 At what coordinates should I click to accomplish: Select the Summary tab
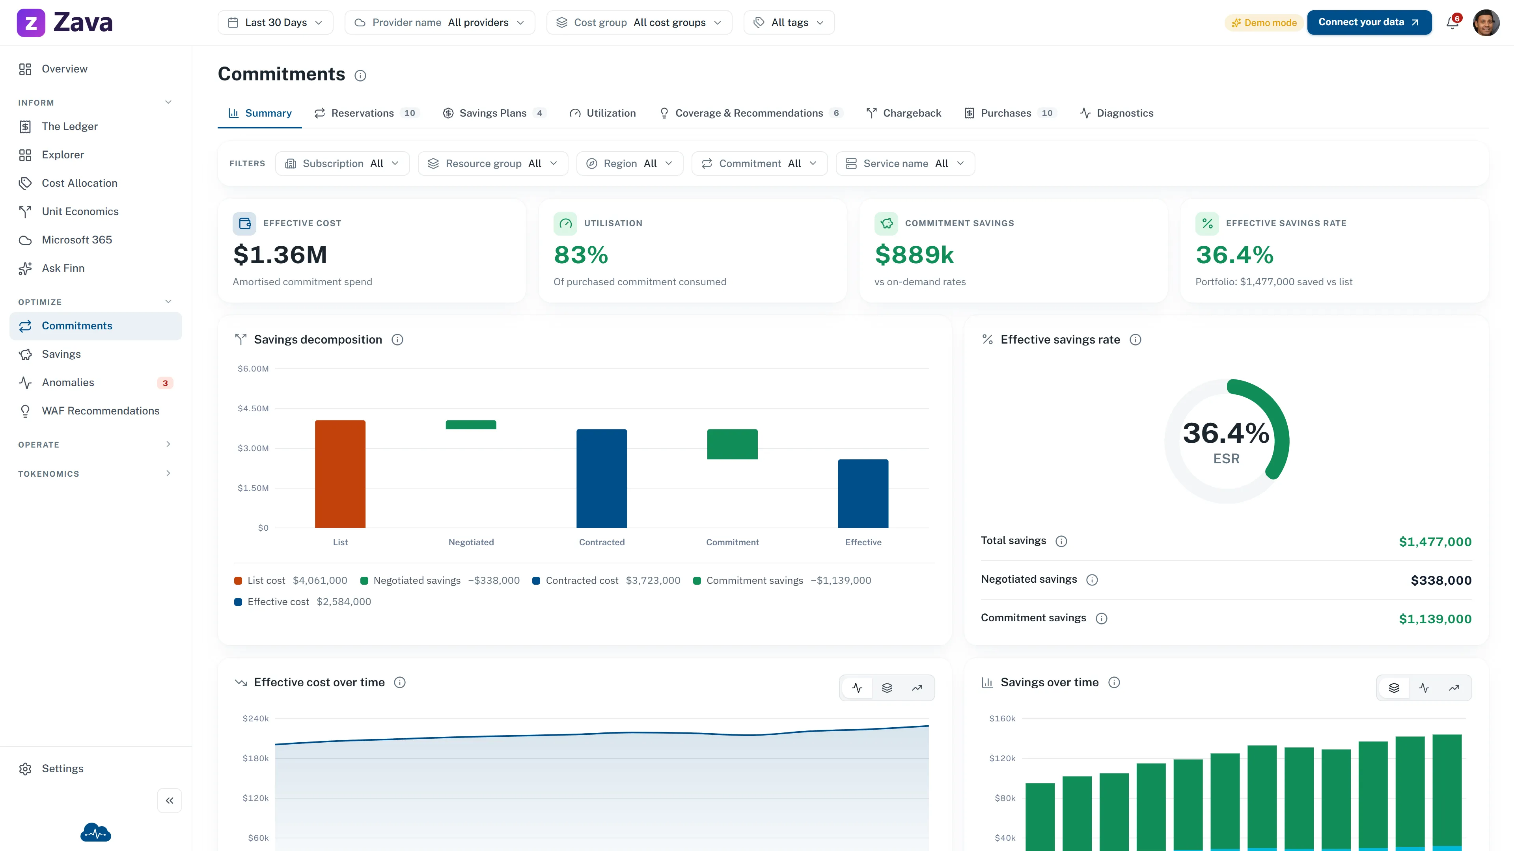click(260, 113)
